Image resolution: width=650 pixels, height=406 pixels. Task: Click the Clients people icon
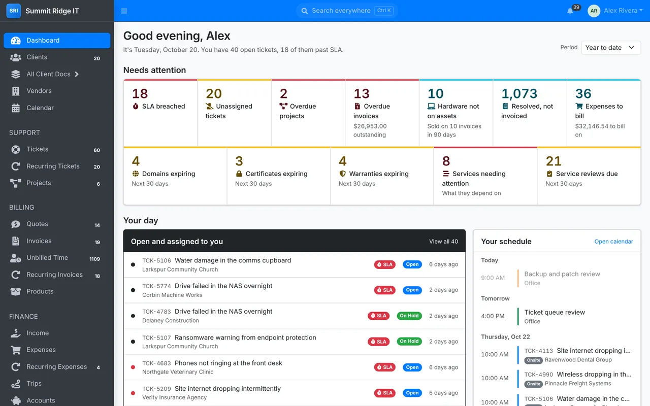tap(16, 57)
